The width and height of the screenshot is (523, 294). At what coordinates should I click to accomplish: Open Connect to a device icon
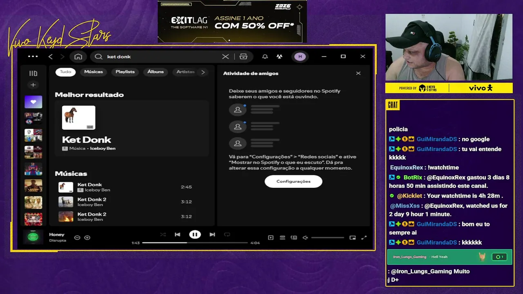(293, 238)
